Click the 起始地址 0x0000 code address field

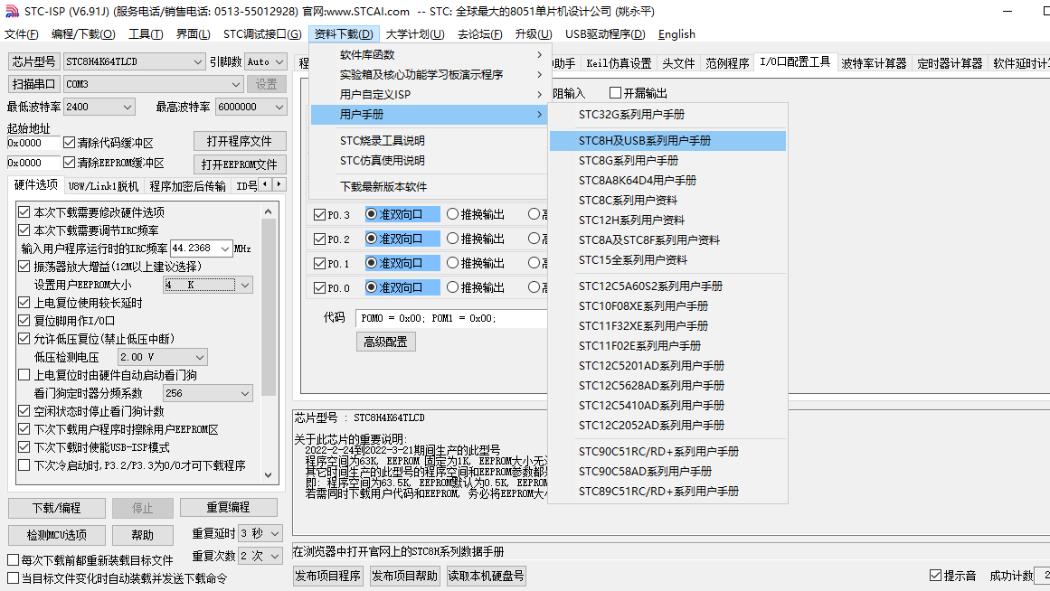[x=33, y=143]
